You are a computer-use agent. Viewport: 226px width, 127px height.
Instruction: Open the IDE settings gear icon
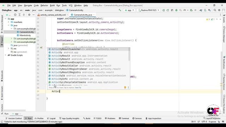click(219, 10)
